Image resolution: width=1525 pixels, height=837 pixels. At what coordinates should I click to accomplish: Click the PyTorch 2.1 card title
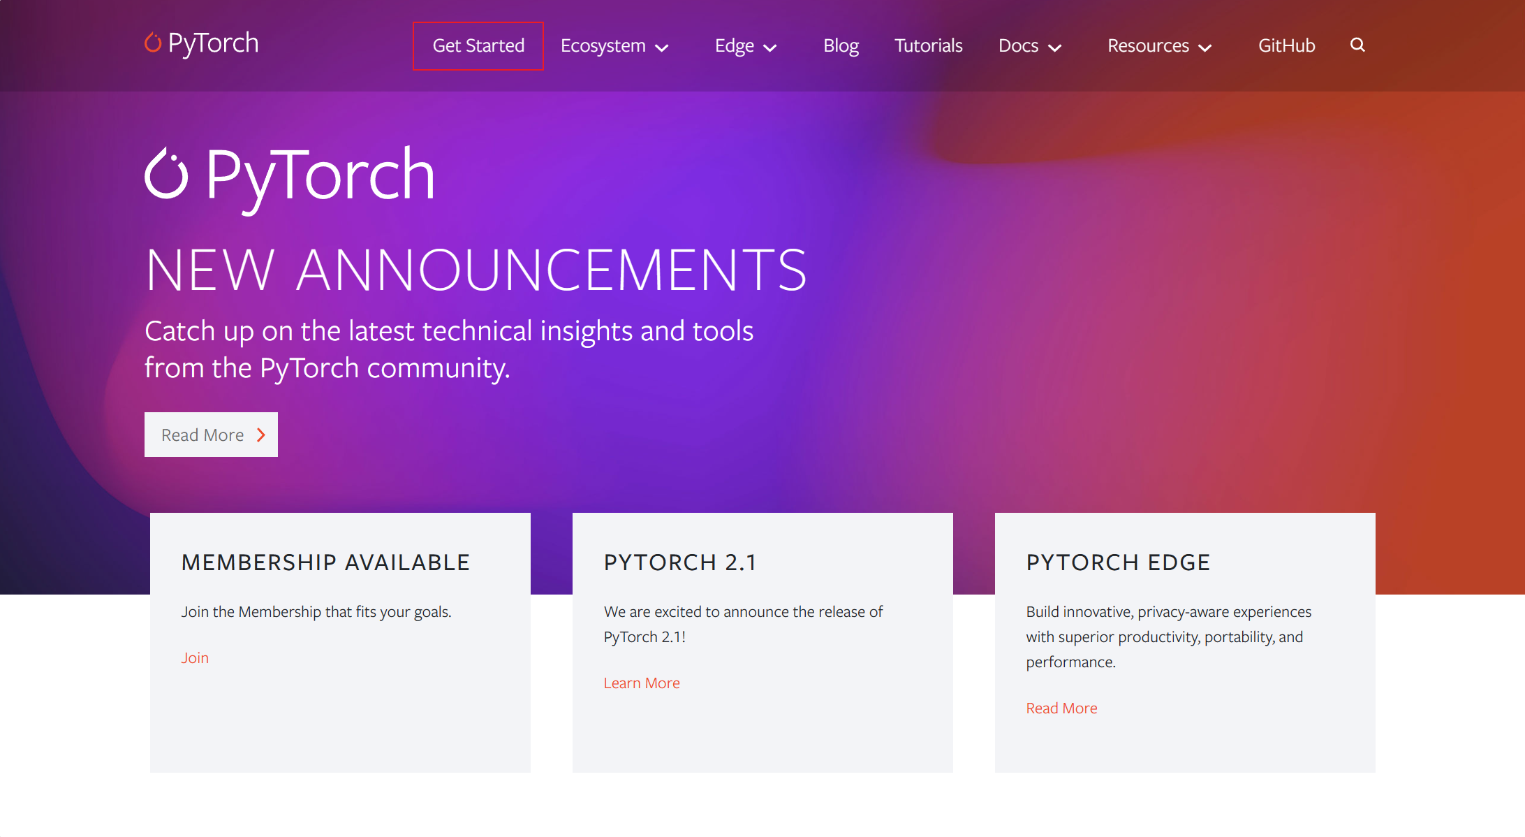(679, 562)
